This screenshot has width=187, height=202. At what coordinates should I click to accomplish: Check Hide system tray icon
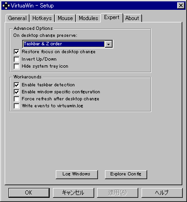click(x=16, y=66)
